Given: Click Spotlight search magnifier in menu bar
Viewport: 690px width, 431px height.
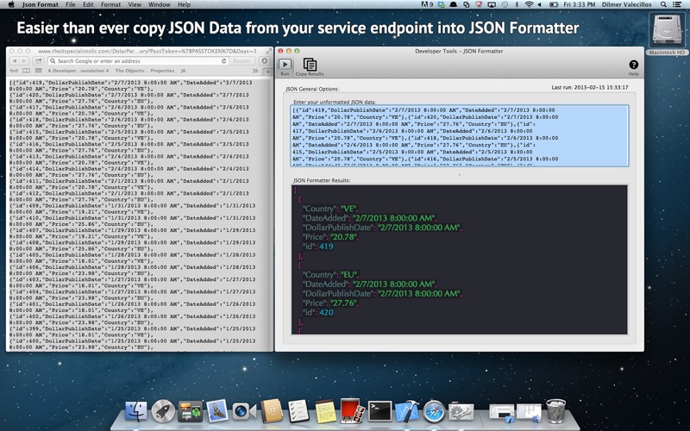Looking at the screenshot, I should tap(663, 4).
